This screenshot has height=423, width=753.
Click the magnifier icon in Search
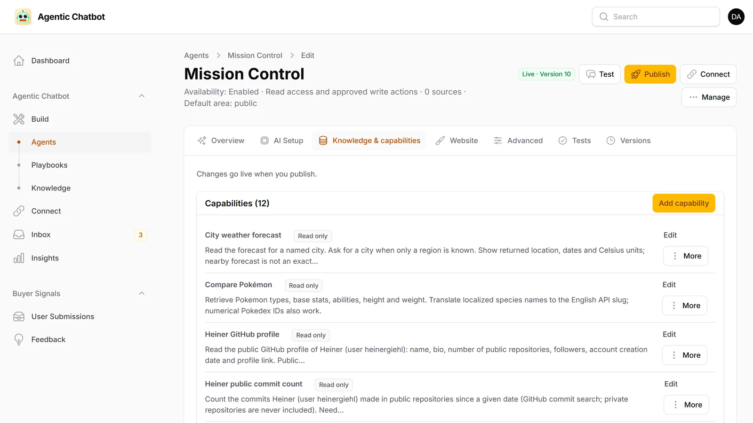[x=604, y=17]
